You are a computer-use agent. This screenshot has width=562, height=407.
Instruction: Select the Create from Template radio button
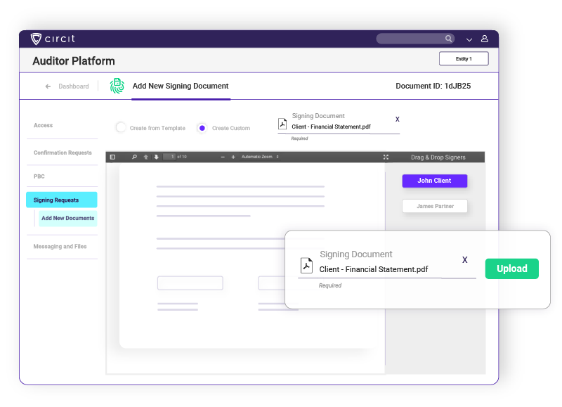click(121, 128)
